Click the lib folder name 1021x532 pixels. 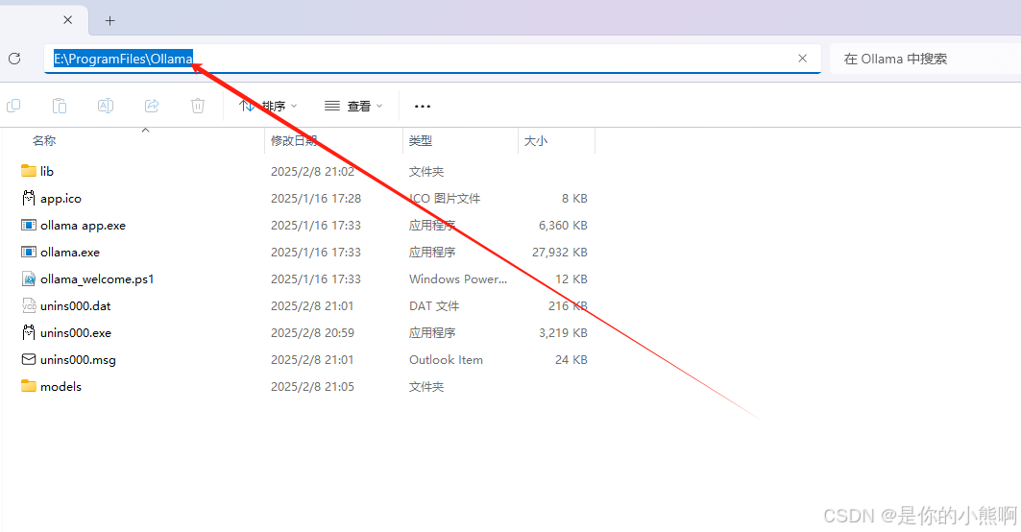coord(47,171)
